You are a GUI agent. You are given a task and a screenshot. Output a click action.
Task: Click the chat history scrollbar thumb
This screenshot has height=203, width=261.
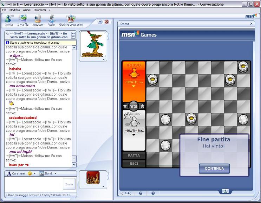pos(74,159)
